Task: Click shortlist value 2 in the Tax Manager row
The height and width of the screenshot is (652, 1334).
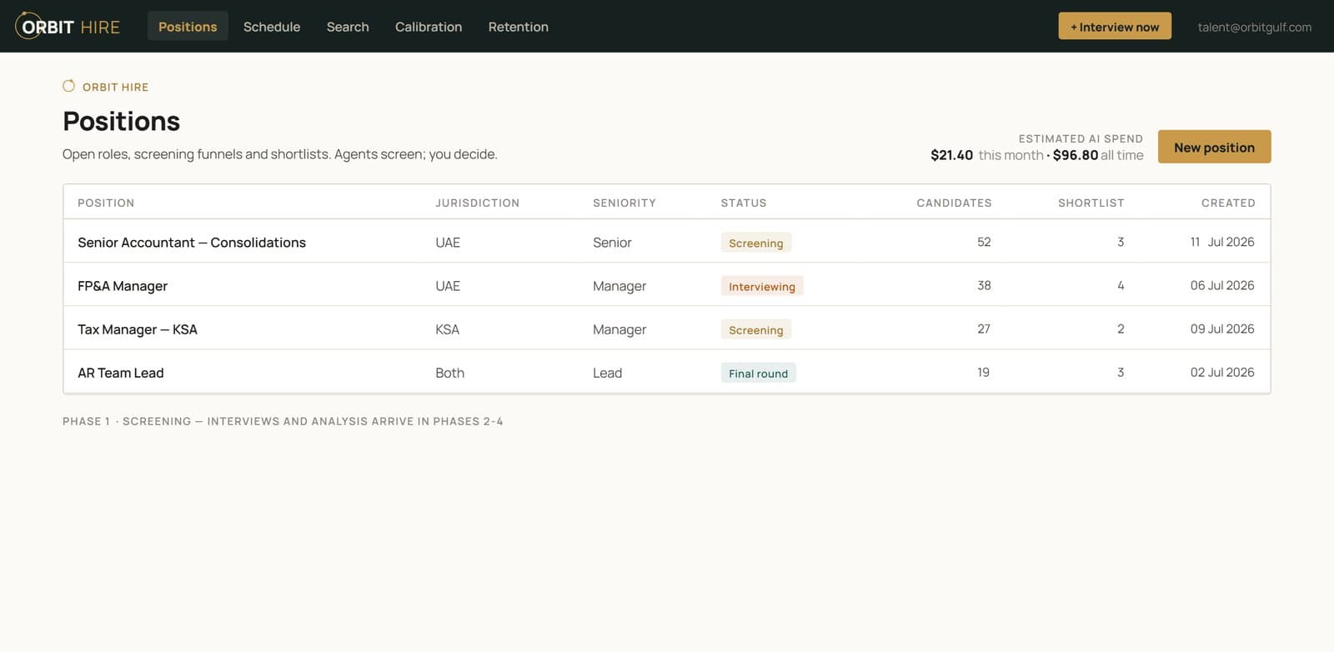Action: pyautogui.click(x=1121, y=329)
